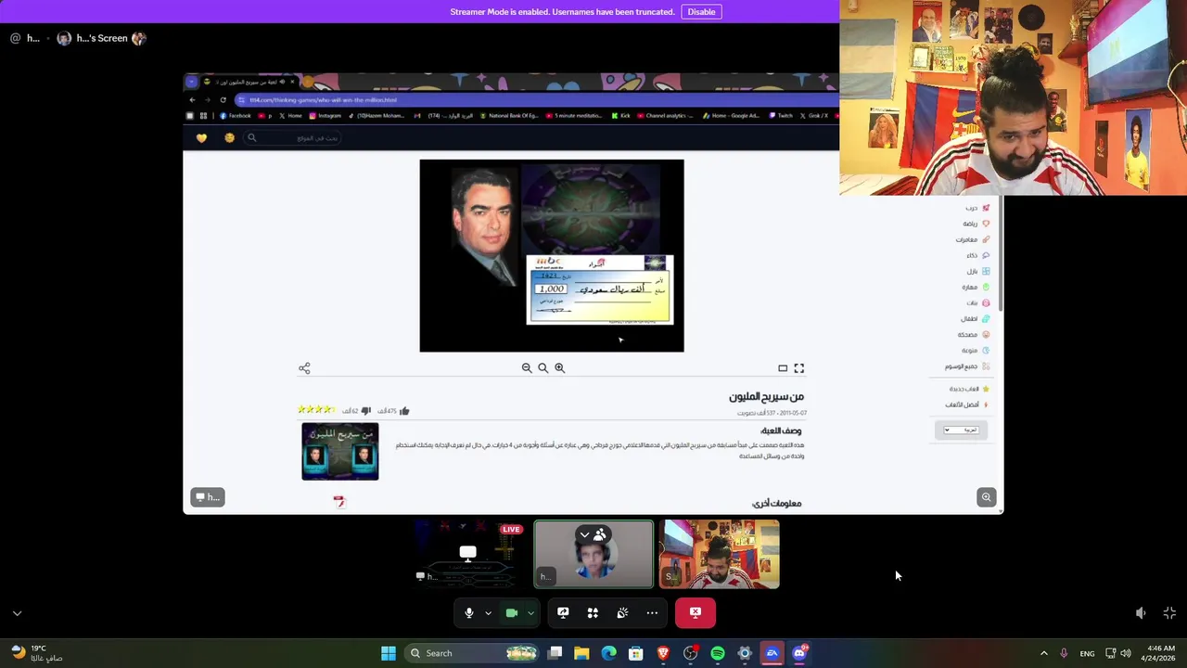Image resolution: width=1187 pixels, height=668 pixels.
Task: Click the smiley face icon in the site header
Action: pyautogui.click(x=230, y=138)
